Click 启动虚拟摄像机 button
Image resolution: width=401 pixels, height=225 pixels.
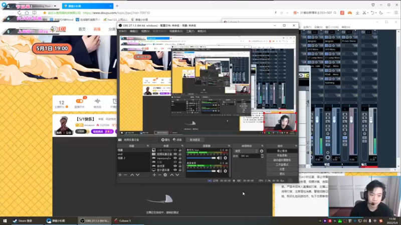pos(282,160)
